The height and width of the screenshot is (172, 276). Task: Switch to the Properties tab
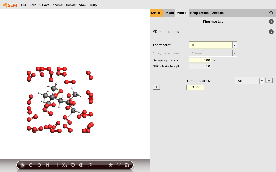click(x=199, y=13)
